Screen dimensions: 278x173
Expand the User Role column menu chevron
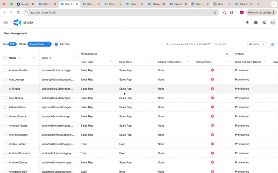click(x=149, y=62)
